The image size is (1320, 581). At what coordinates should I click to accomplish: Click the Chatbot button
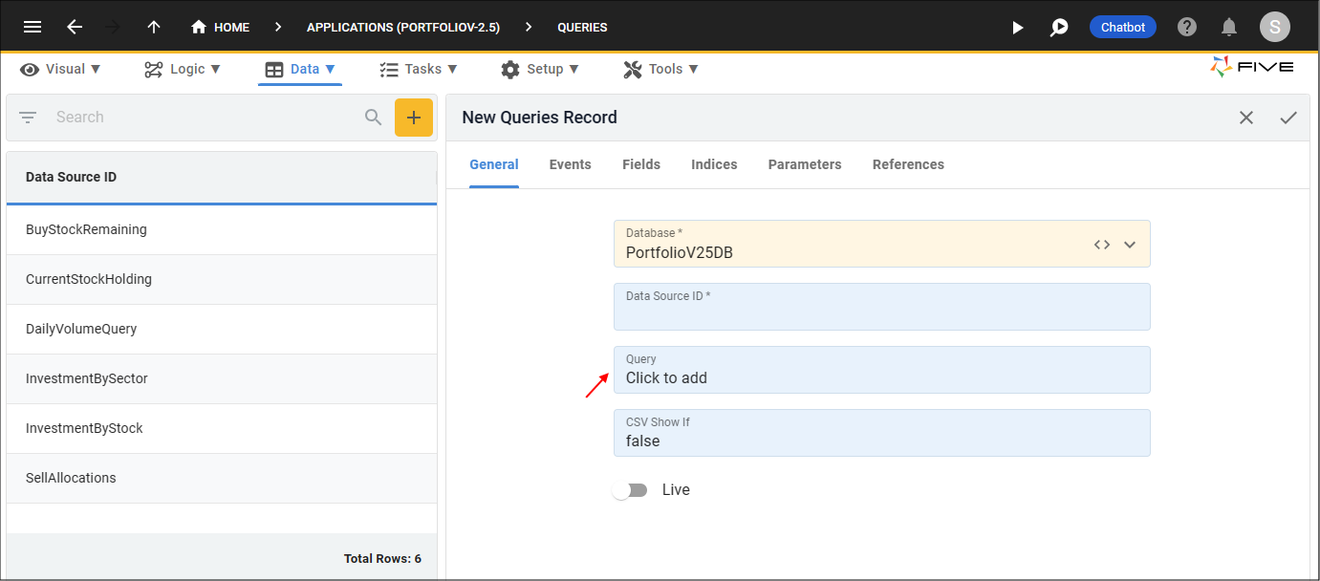1123,27
